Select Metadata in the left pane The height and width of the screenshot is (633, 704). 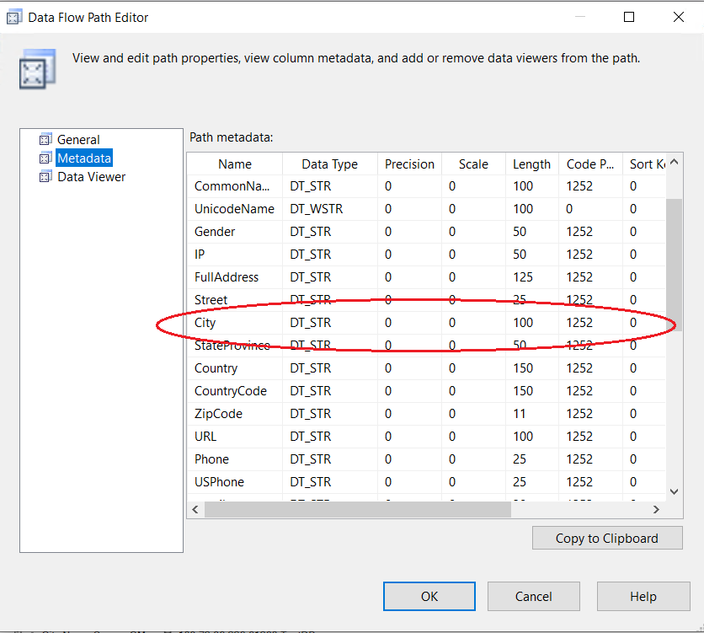tap(83, 158)
